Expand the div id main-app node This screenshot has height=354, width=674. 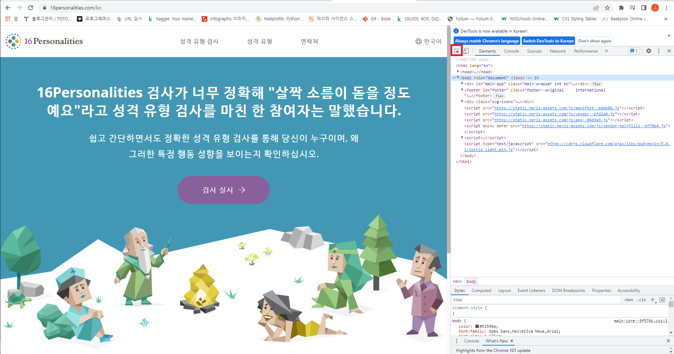click(x=462, y=83)
